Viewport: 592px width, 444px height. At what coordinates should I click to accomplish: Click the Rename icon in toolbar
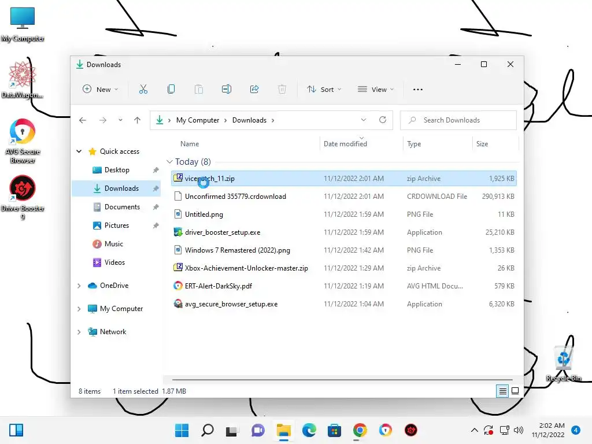(227, 90)
